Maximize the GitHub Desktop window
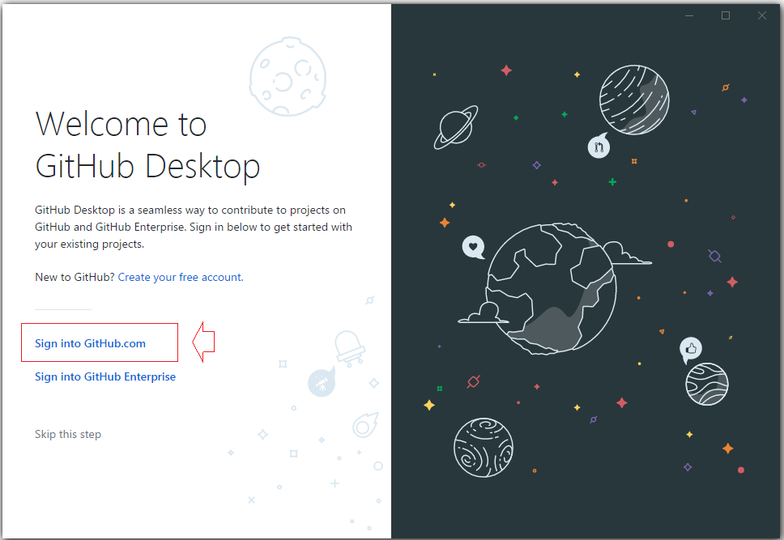The width and height of the screenshot is (784, 540). pos(726,15)
